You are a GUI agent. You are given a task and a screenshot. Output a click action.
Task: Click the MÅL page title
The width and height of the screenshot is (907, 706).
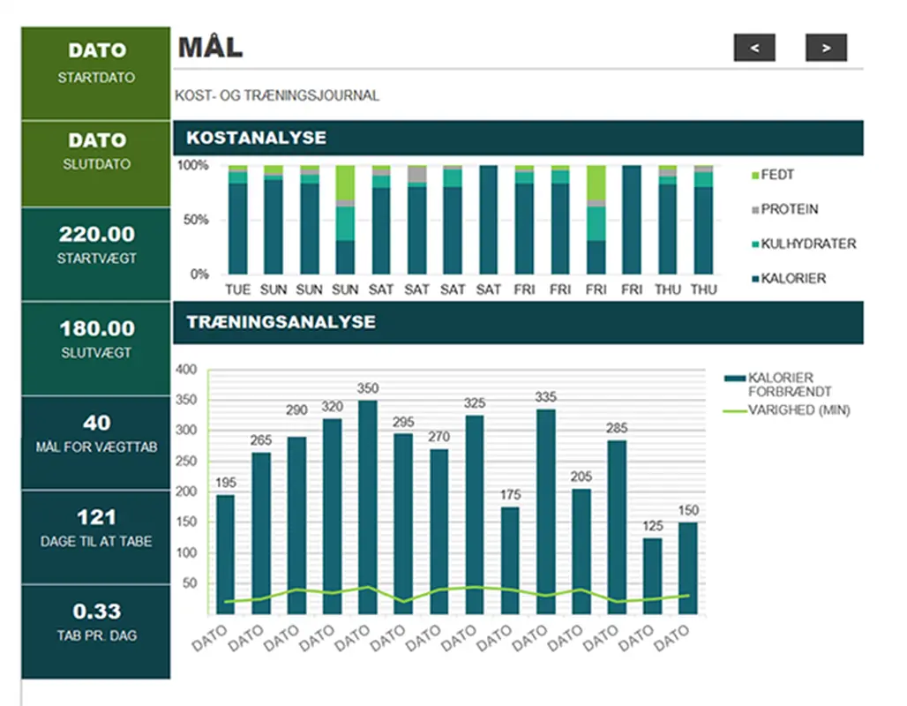point(211,47)
